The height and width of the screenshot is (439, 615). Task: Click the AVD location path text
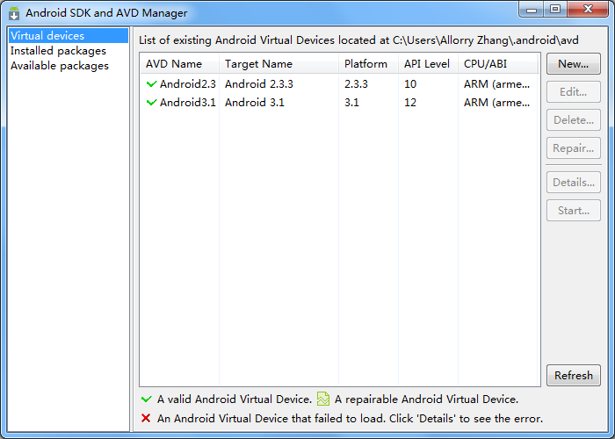[486, 40]
